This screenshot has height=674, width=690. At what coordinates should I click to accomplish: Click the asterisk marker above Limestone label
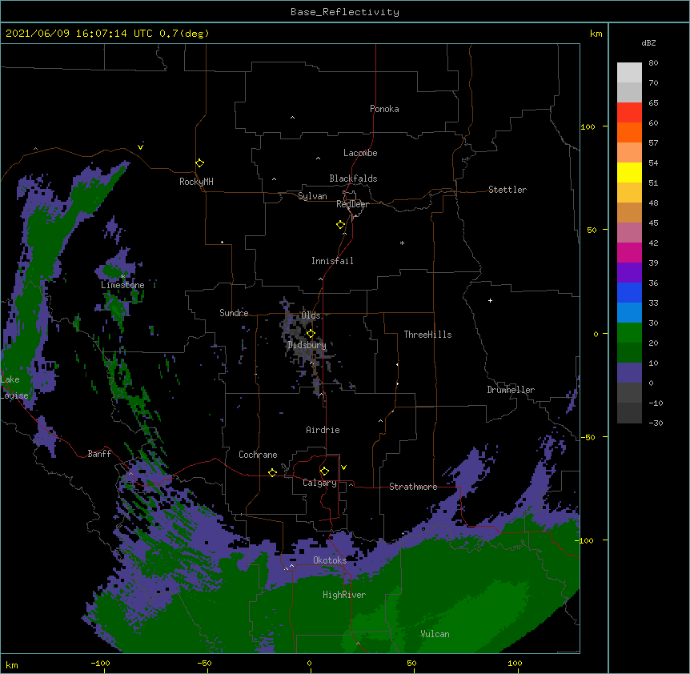[x=122, y=276]
